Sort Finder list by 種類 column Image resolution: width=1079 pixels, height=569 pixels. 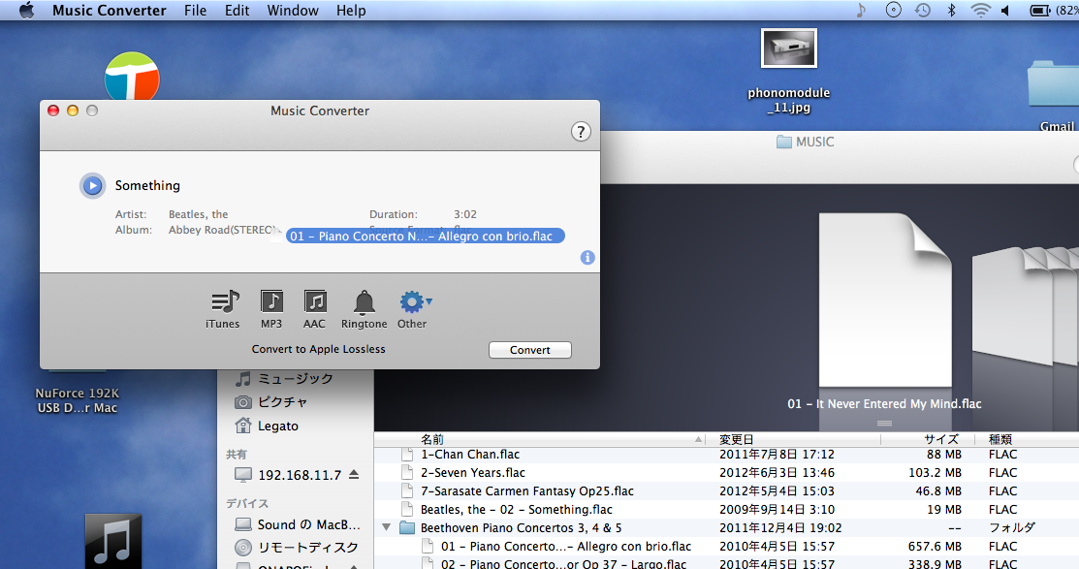[x=1027, y=439]
